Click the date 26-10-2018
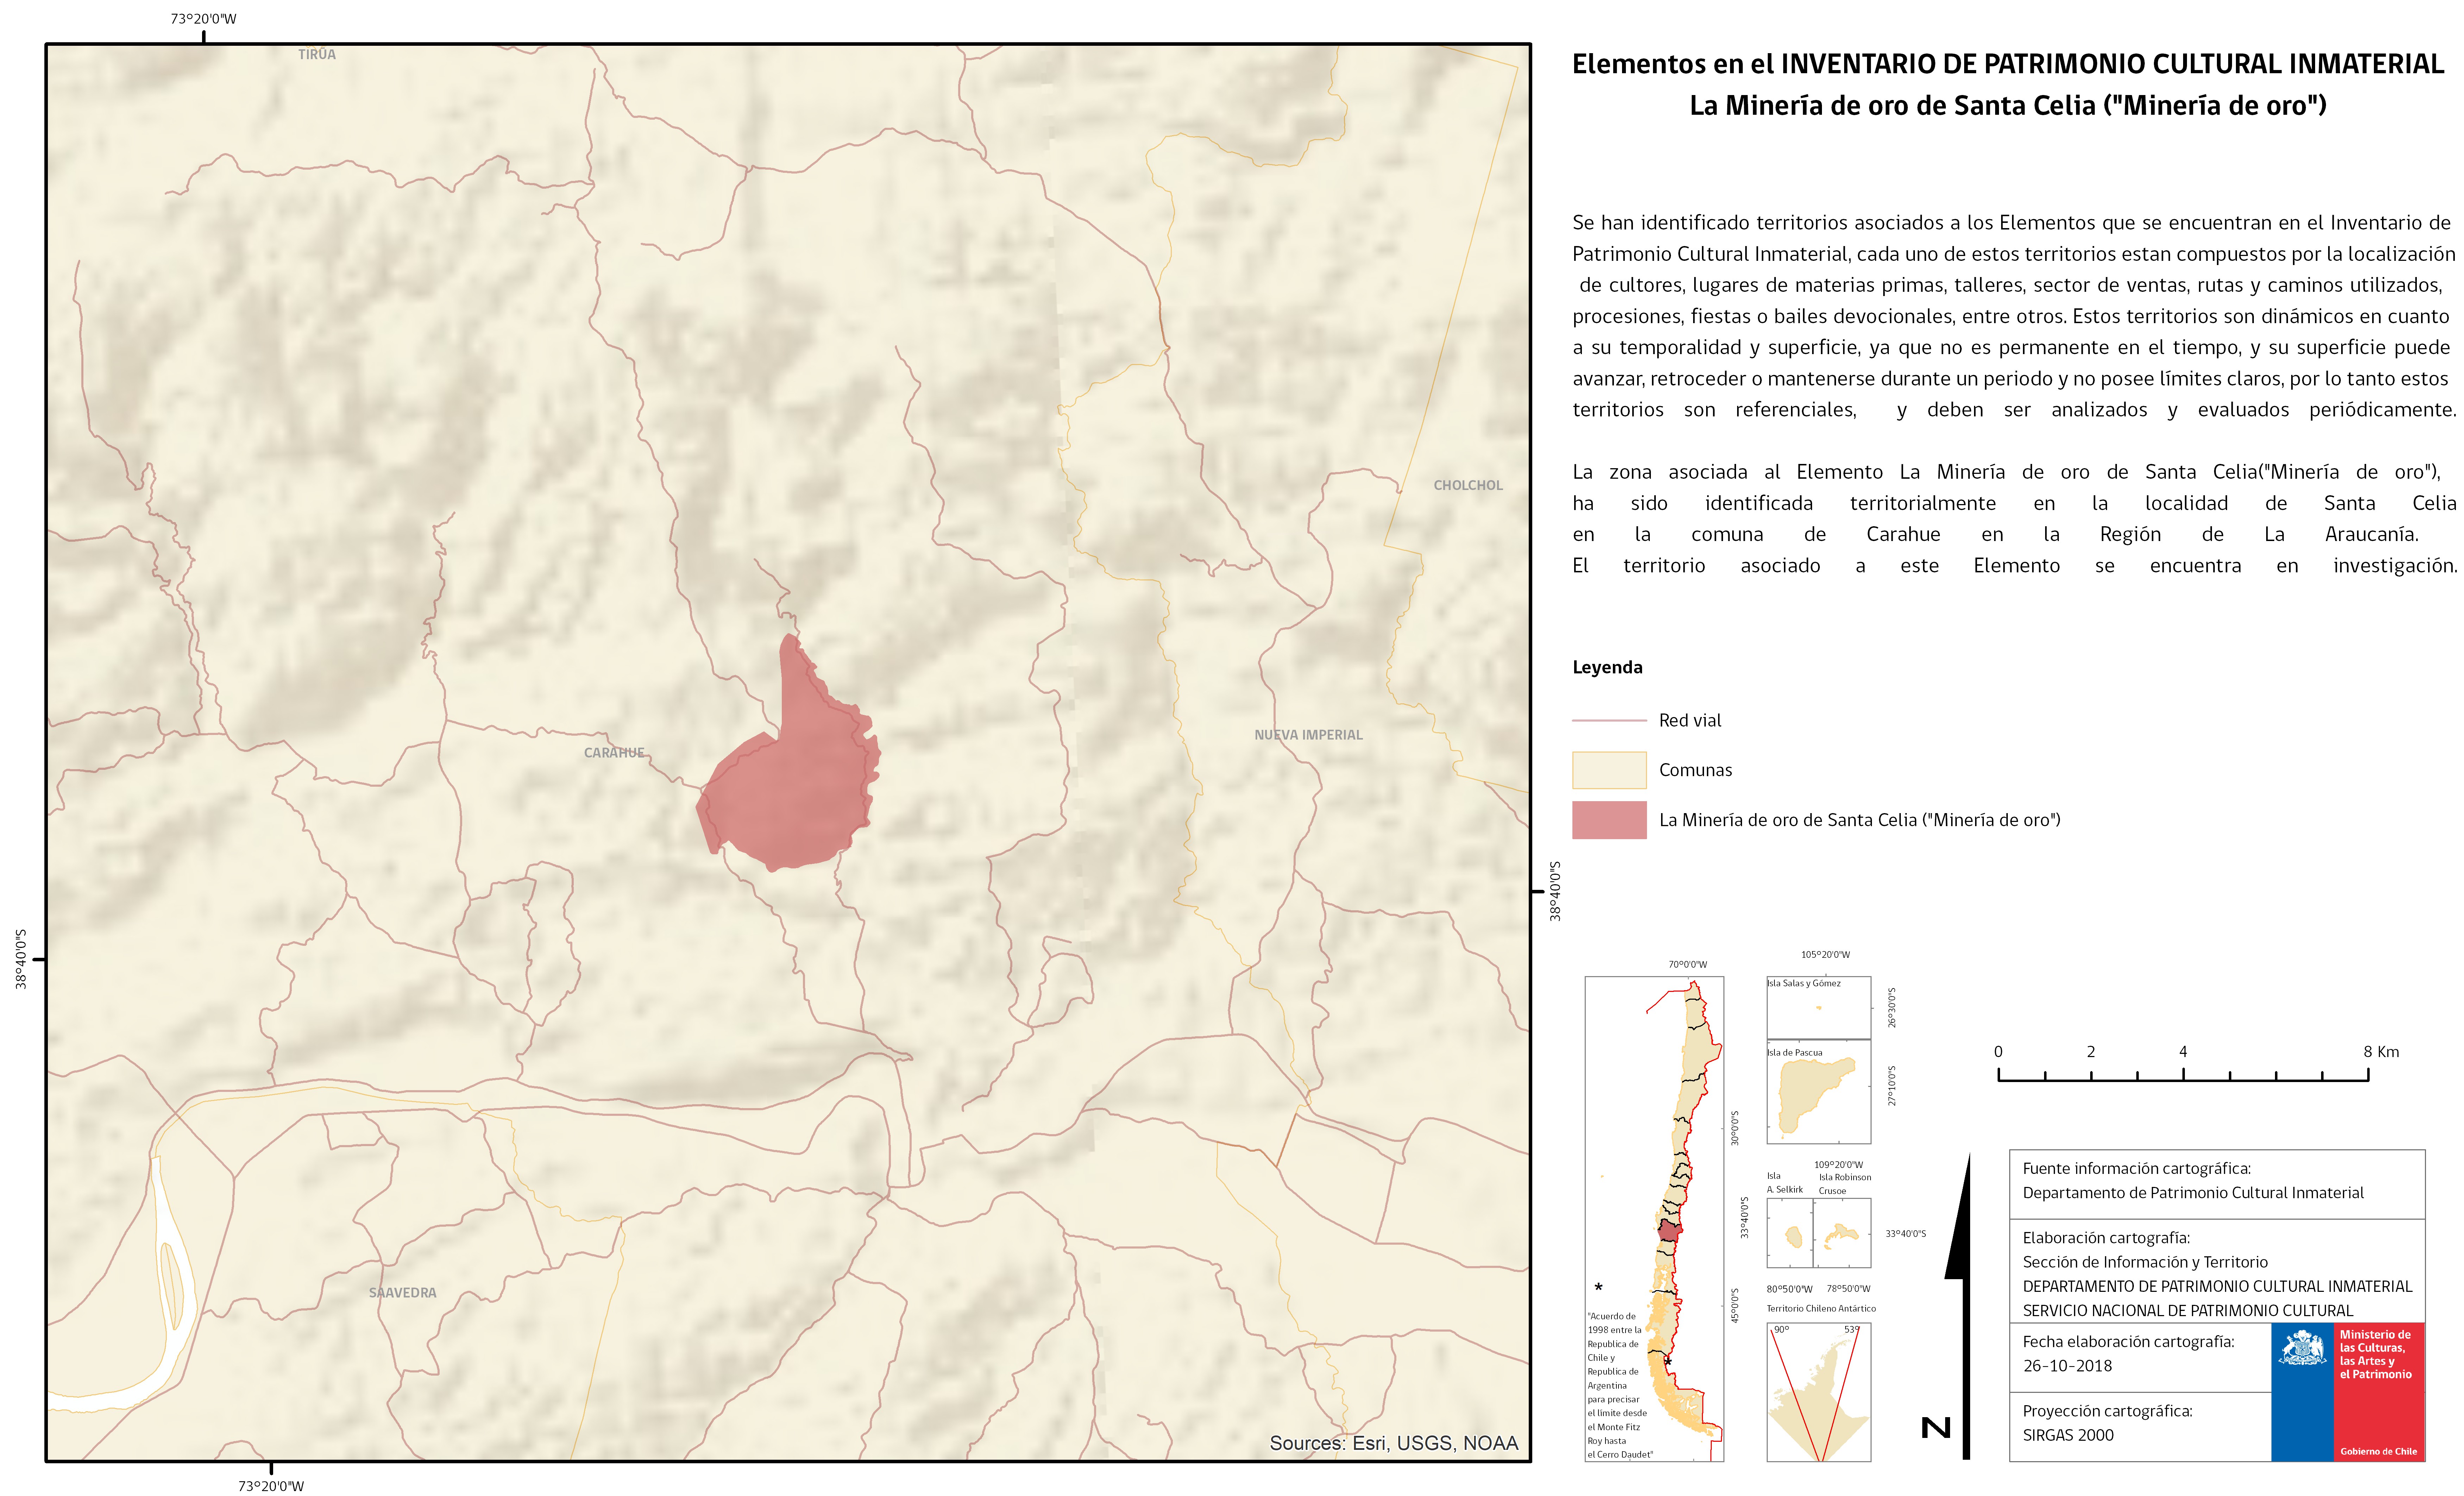This screenshot has height=1496, width=2464. pos(2067,1366)
